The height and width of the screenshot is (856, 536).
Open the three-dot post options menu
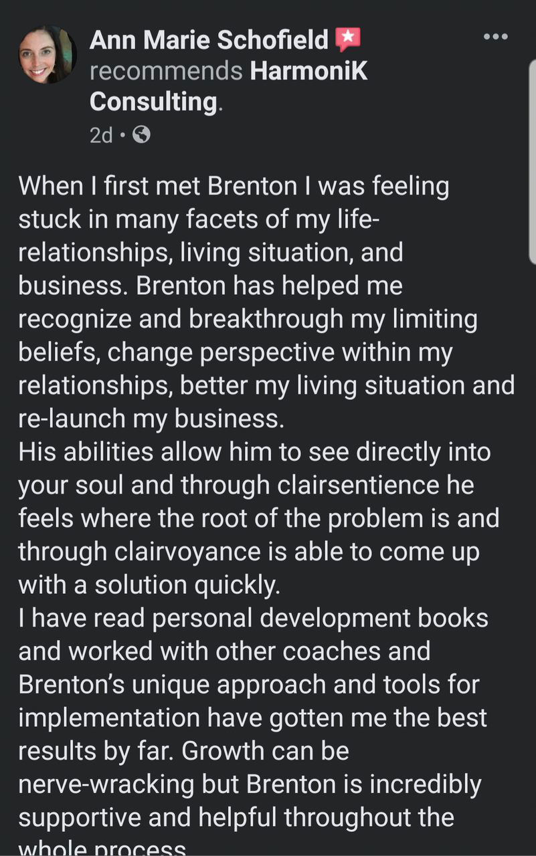496,36
